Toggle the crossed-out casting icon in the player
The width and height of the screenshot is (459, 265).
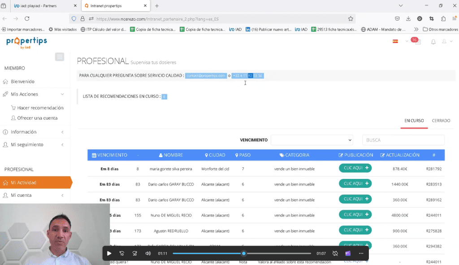[x=335, y=253]
